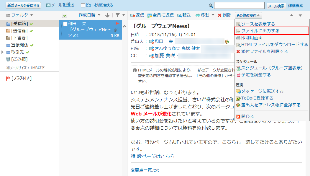
Task: Open attachment 変更点一覧.txt
Action: (x=145, y=170)
